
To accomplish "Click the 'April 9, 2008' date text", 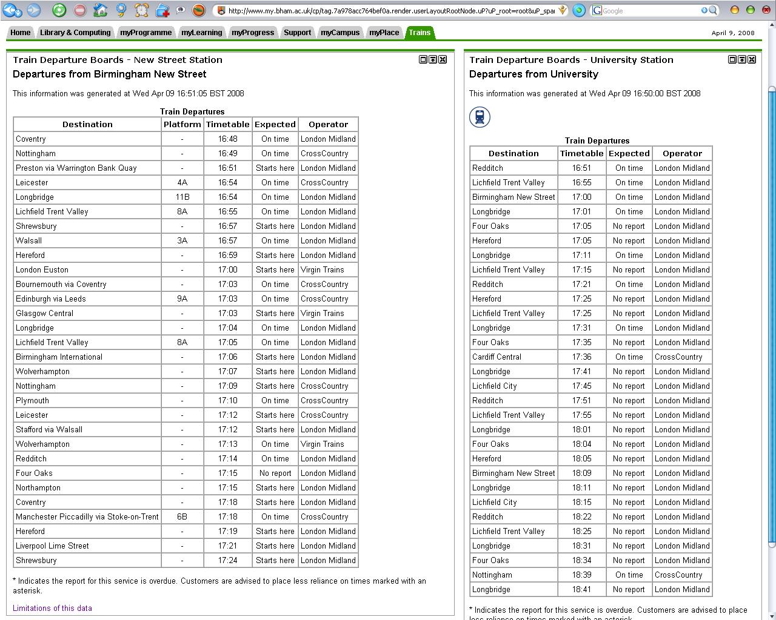I will click(733, 33).
